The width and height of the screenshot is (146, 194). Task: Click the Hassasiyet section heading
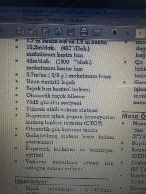coord(31,181)
